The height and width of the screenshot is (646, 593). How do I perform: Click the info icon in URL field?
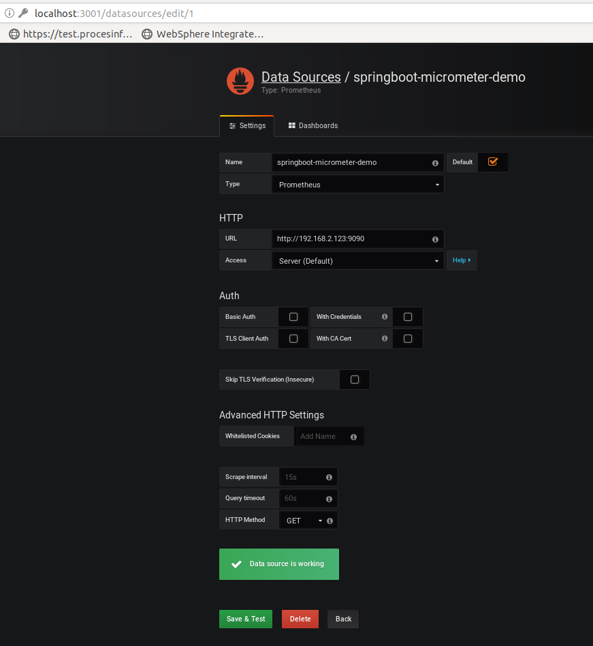coord(435,239)
